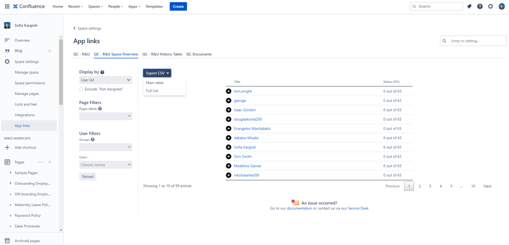Enable Exclude "Not Assigned" checkbox
Image resolution: width=509 pixels, height=245 pixels.
[82, 89]
